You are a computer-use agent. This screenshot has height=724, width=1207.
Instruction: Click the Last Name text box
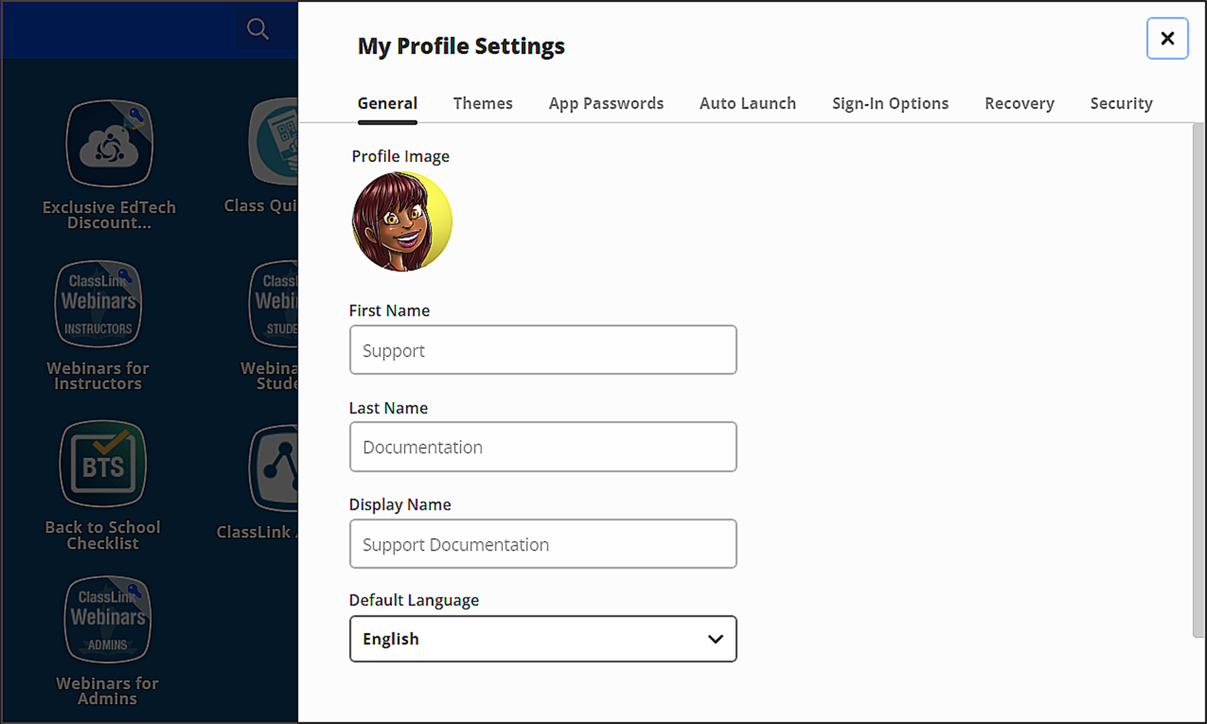click(543, 446)
